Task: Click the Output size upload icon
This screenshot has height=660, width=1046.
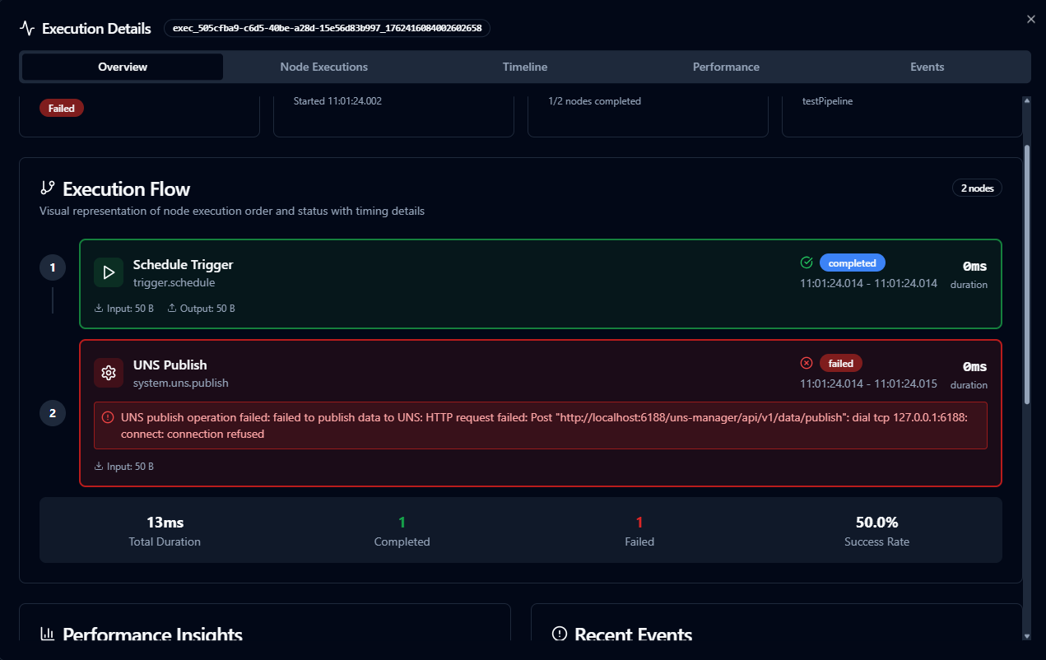Action: coord(172,307)
